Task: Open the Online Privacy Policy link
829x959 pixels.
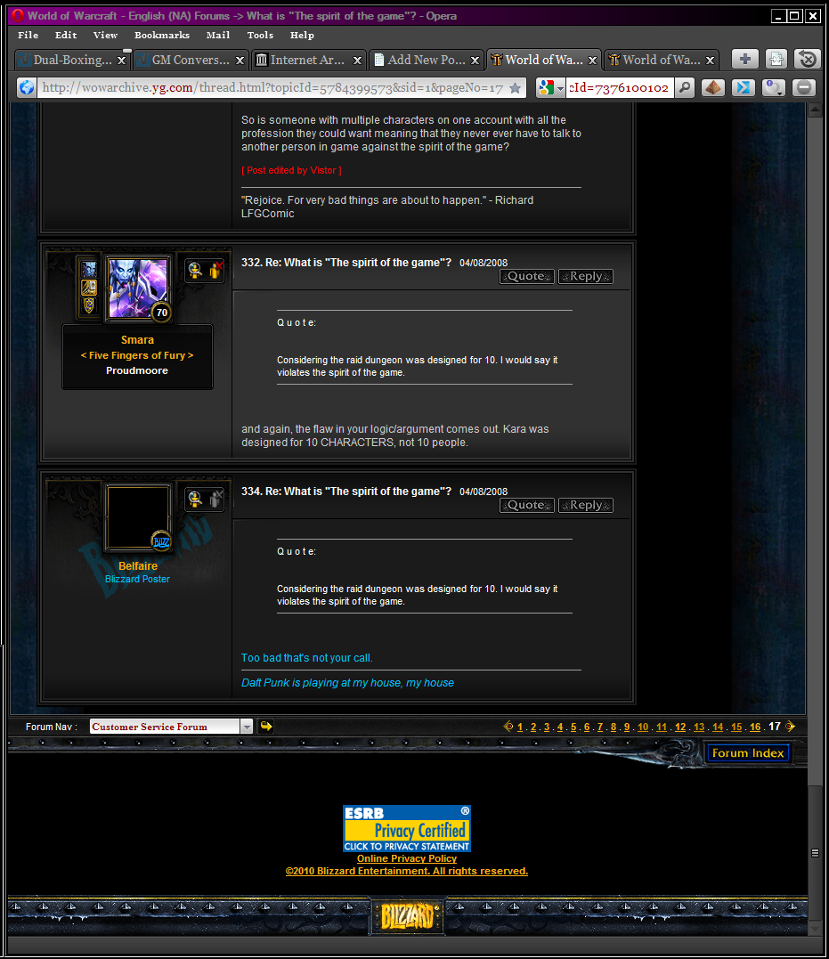Action: [x=407, y=858]
